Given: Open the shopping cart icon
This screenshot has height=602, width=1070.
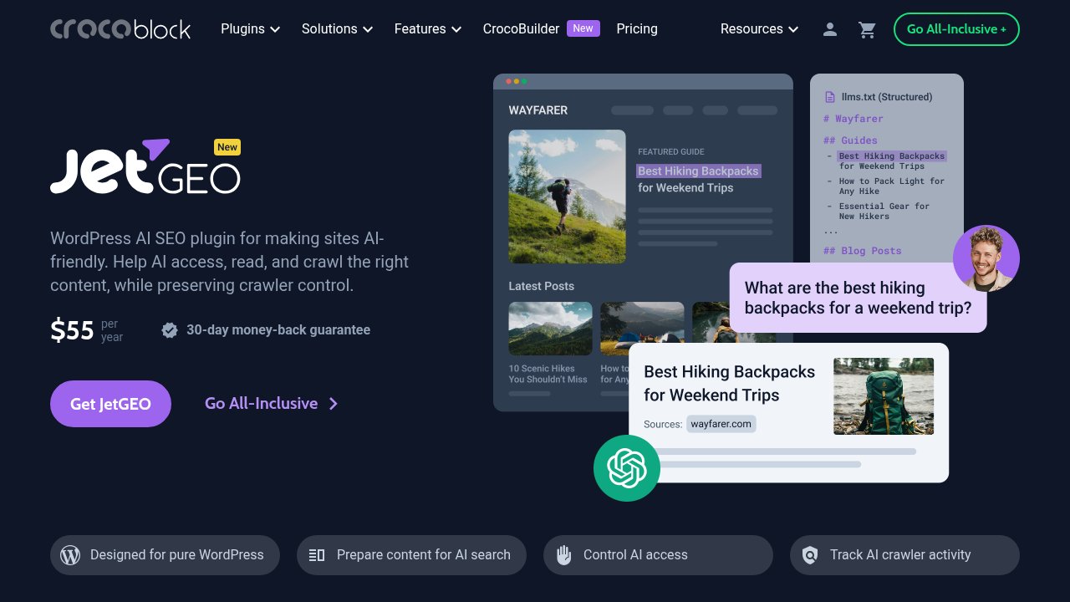Looking at the screenshot, I should coord(867,29).
